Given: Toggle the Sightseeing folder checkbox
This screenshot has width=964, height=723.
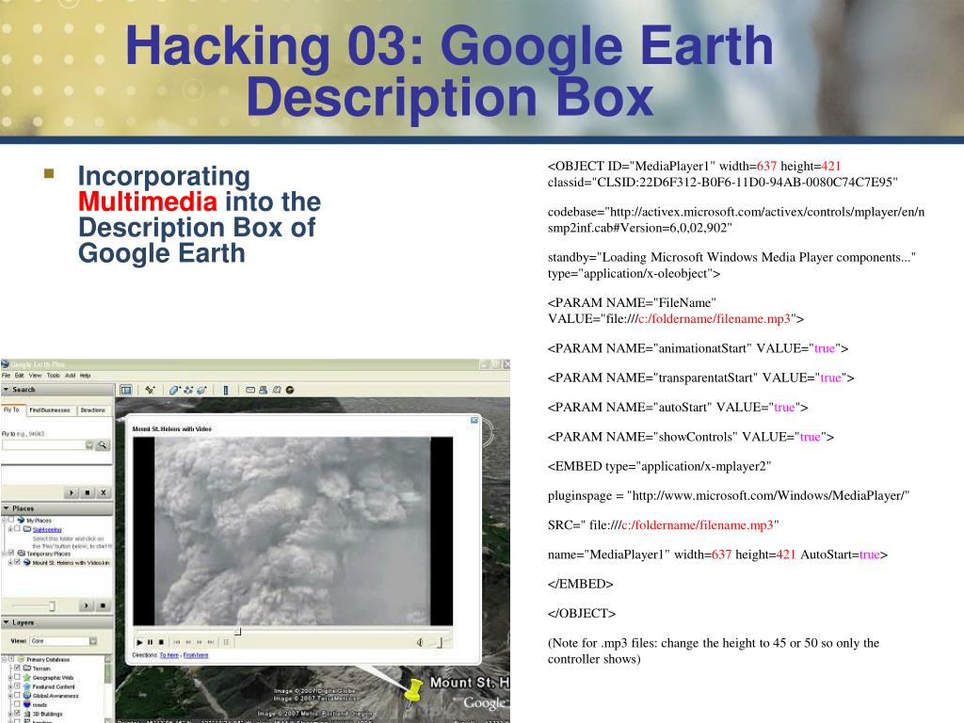Looking at the screenshot, I should pyautogui.click(x=18, y=529).
